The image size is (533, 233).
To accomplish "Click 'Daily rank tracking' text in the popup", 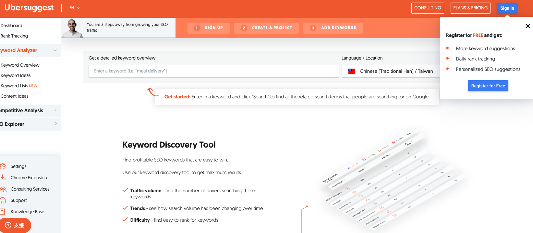I will [475, 59].
